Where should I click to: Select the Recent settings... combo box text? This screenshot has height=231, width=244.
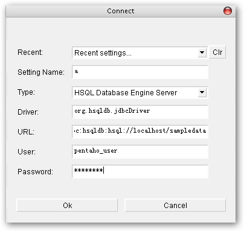103,53
